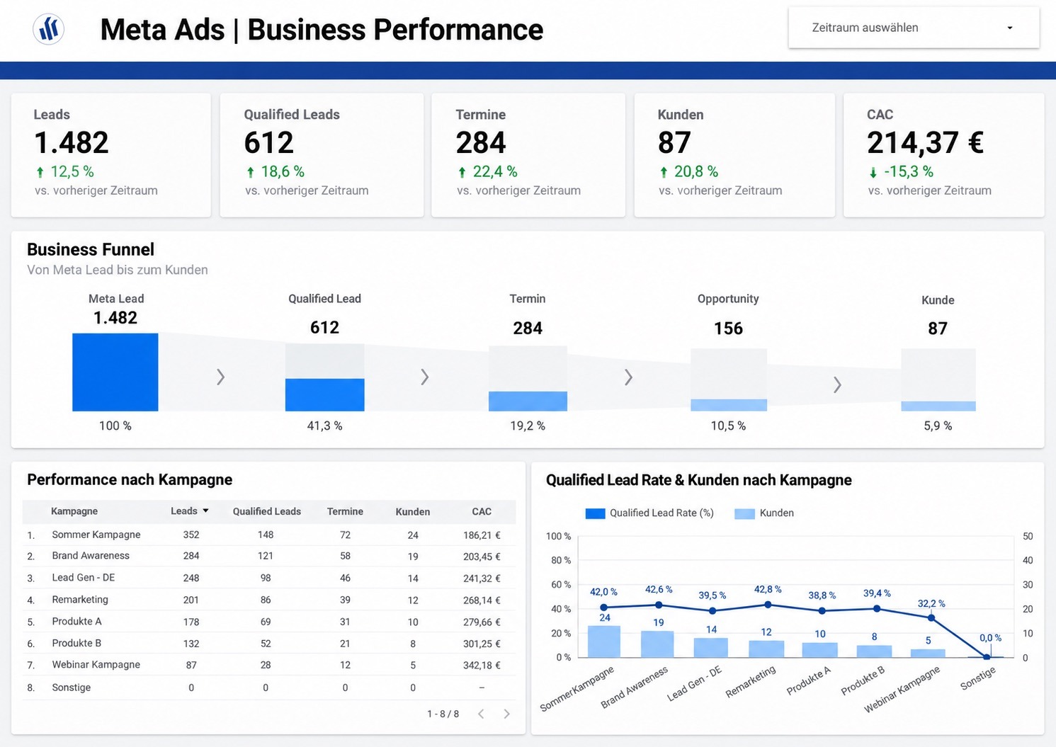Click the Leads up-arrow trend icon
This screenshot has width=1056, height=747.
point(40,172)
